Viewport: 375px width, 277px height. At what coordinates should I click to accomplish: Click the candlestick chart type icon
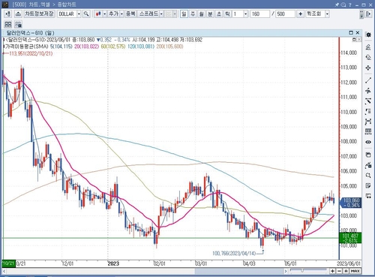pyautogui.click(x=98, y=14)
